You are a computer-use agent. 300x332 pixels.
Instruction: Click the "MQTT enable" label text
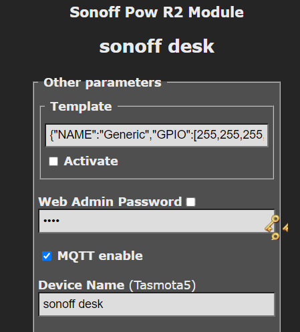click(x=100, y=256)
